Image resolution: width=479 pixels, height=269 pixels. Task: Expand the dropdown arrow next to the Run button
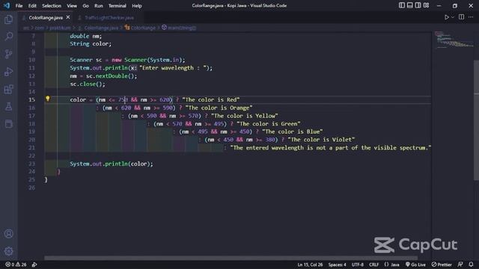(x=453, y=17)
